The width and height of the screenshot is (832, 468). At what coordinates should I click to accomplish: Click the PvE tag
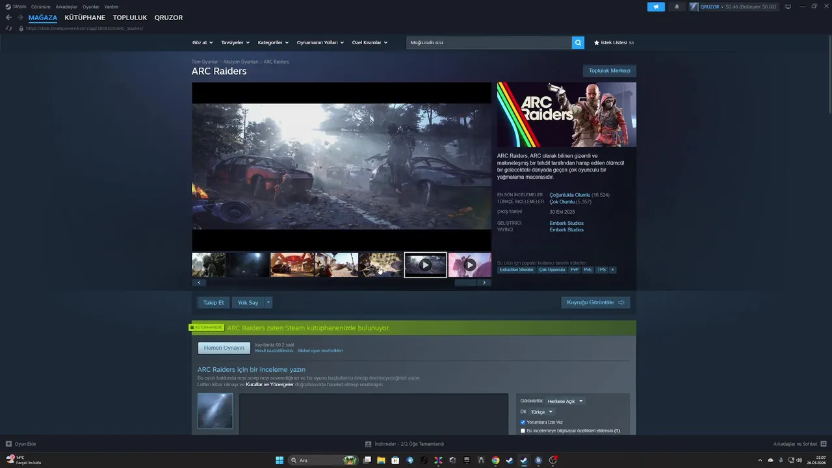tap(588, 270)
